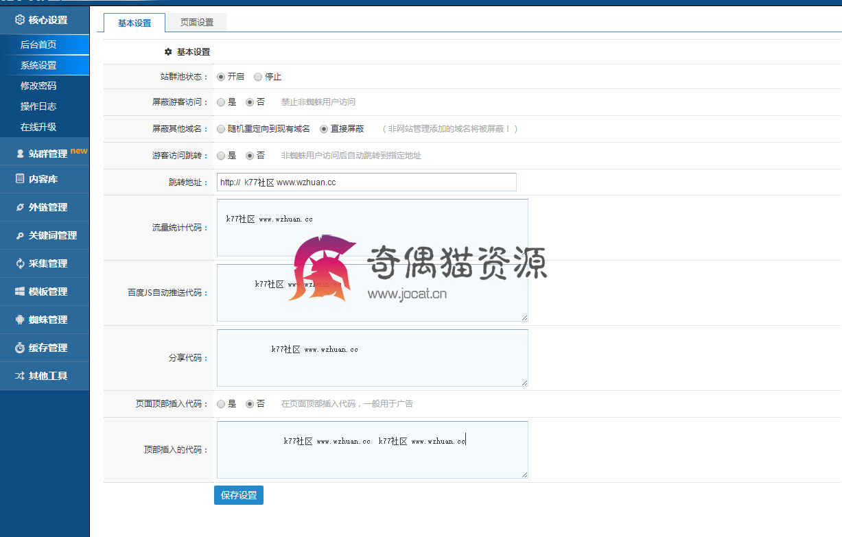Click into the 分享代码 text area
Image resolution: width=842 pixels, height=537 pixels.
tap(373, 358)
